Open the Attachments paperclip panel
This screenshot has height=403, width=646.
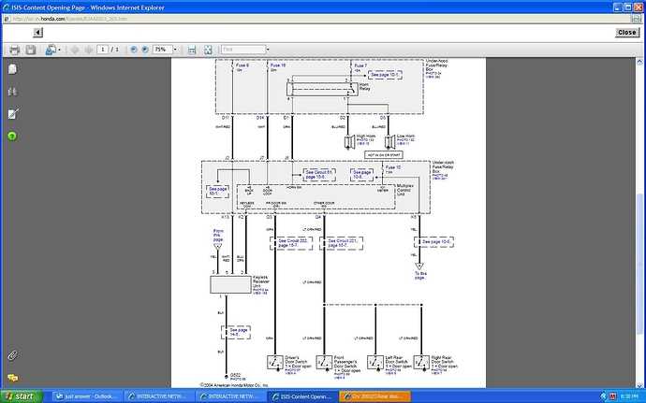(x=12, y=355)
